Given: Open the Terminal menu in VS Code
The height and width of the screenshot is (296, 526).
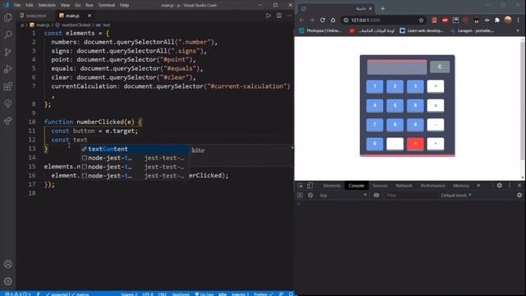Looking at the screenshot, I should (x=106, y=5).
